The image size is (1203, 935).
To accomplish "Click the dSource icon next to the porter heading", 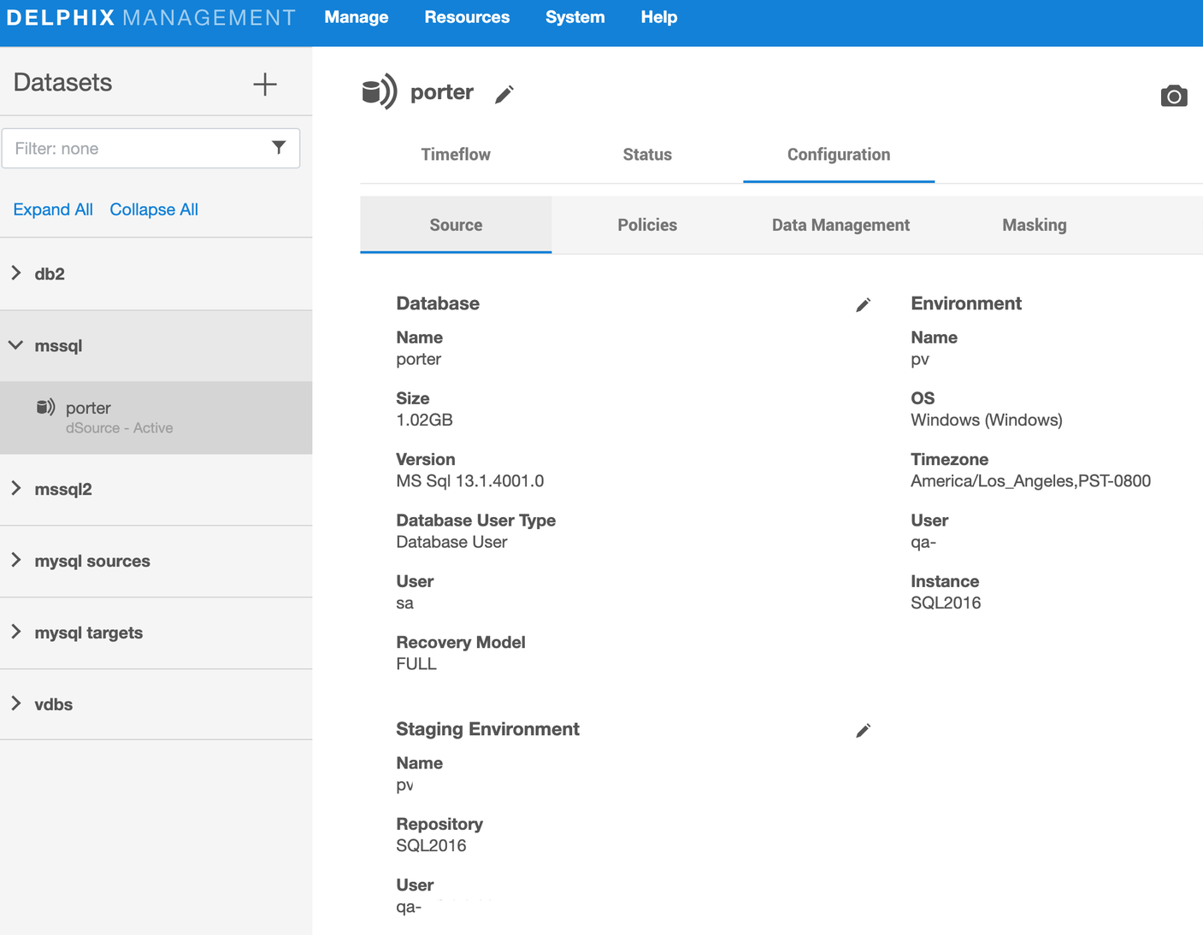I will (x=379, y=91).
